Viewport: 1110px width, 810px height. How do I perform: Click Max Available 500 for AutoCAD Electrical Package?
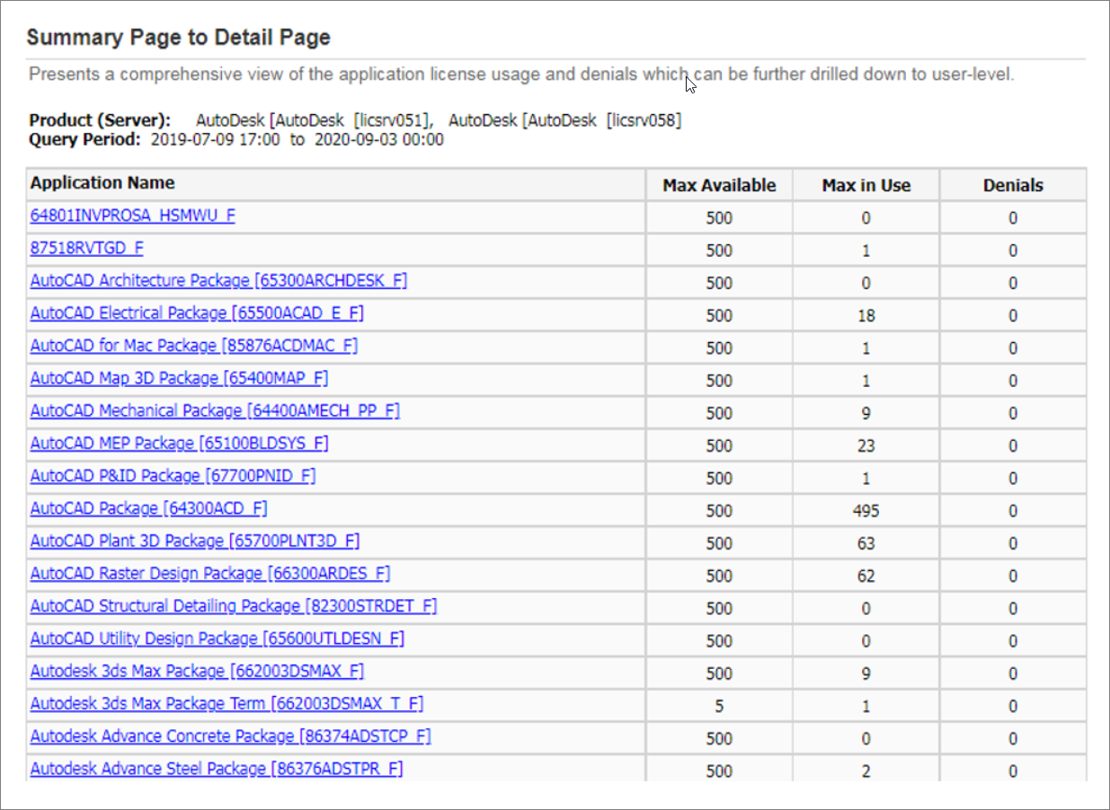pos(719,316)
